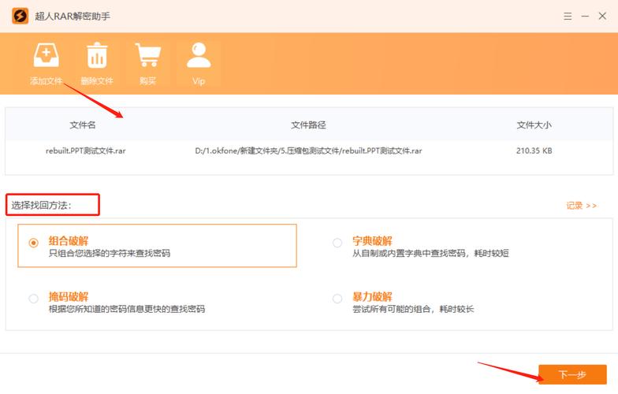Select the 组合破解 radio option
This screenshot has width=618, height=394.
click(x=33, y=243)
